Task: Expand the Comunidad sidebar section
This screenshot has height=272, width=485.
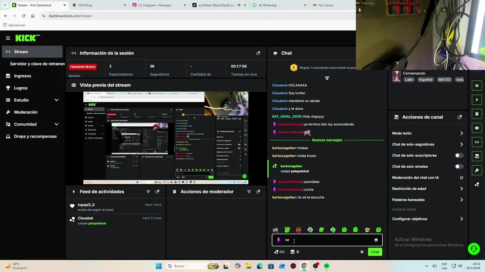Action: coord(56,124)
